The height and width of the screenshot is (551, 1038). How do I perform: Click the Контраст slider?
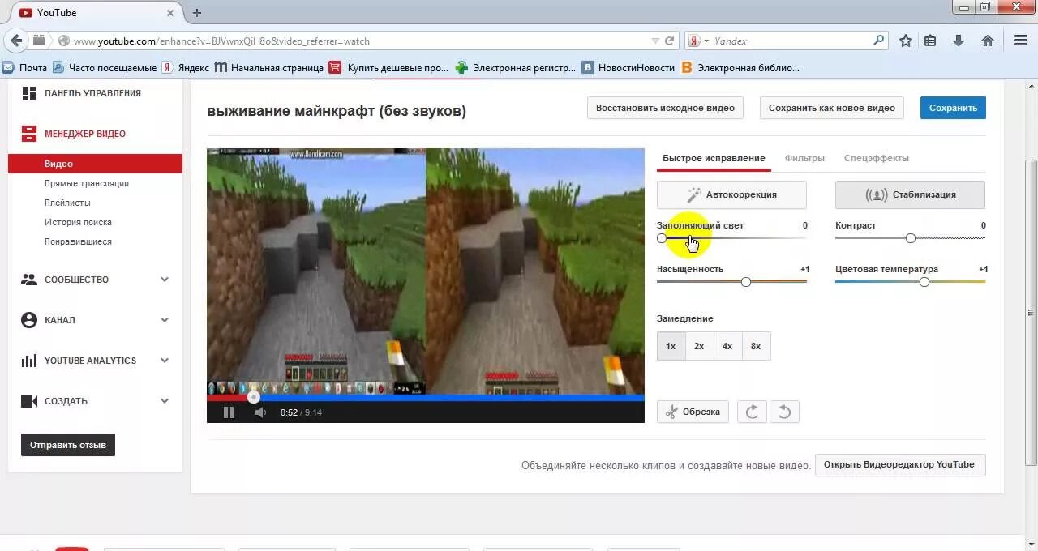[910, 238]
